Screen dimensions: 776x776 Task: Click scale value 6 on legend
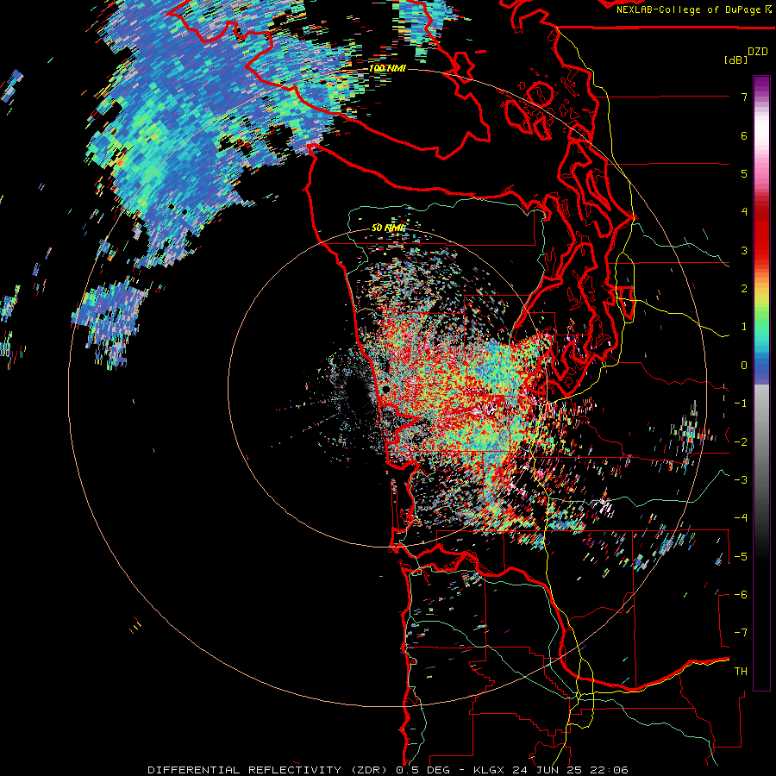click(x=744, y=135)
